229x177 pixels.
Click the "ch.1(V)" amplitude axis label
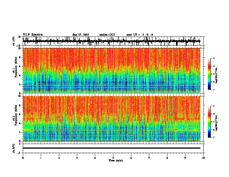click(14, 41)
